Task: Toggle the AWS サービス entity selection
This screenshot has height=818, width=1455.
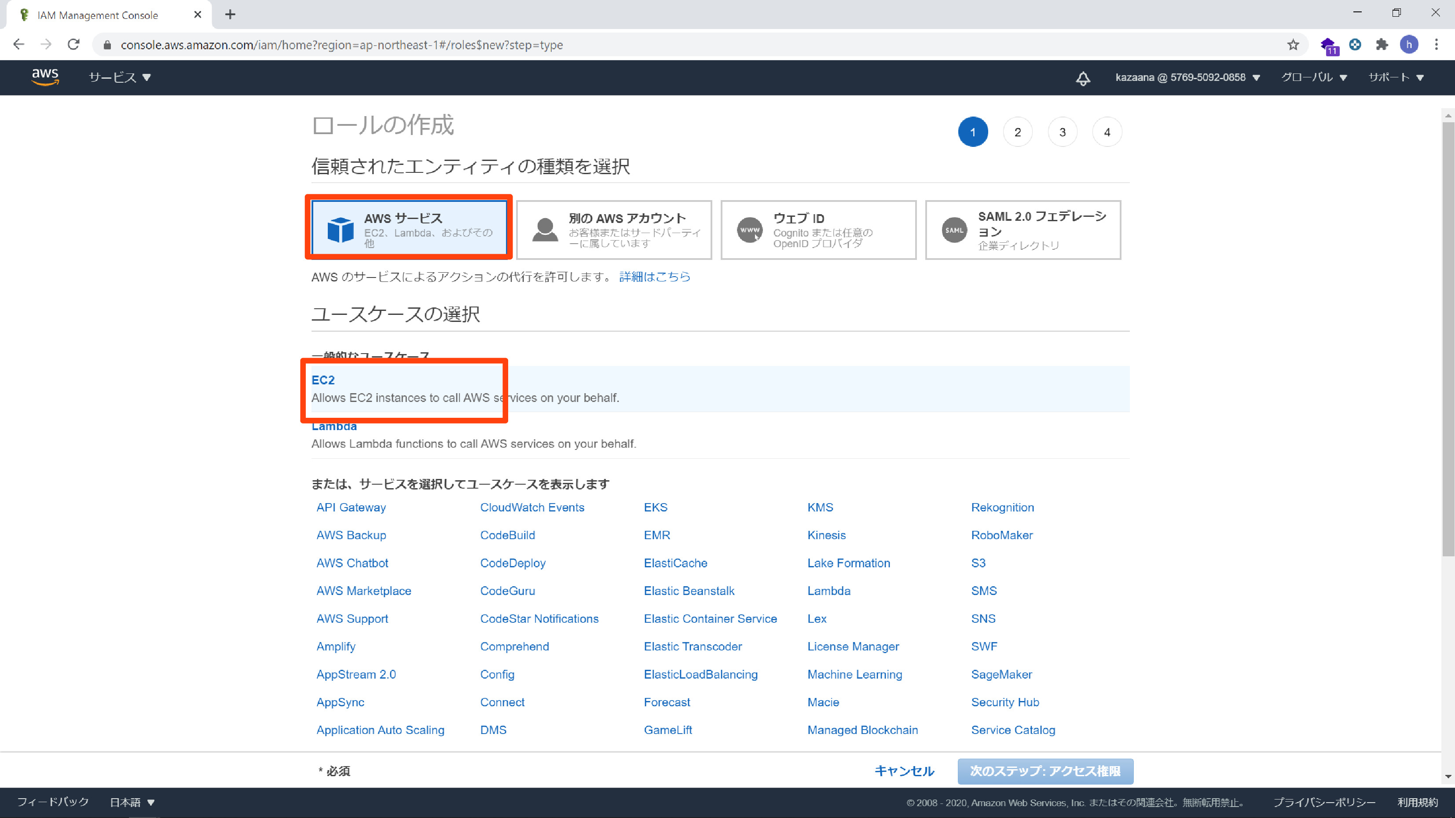Action: coord(410,229)
